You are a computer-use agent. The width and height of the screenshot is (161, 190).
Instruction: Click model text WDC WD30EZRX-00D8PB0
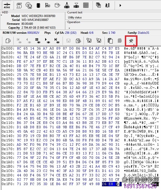click(x=38, y=16)
